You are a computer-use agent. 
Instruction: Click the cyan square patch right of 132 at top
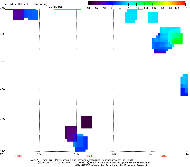point(153,17)
